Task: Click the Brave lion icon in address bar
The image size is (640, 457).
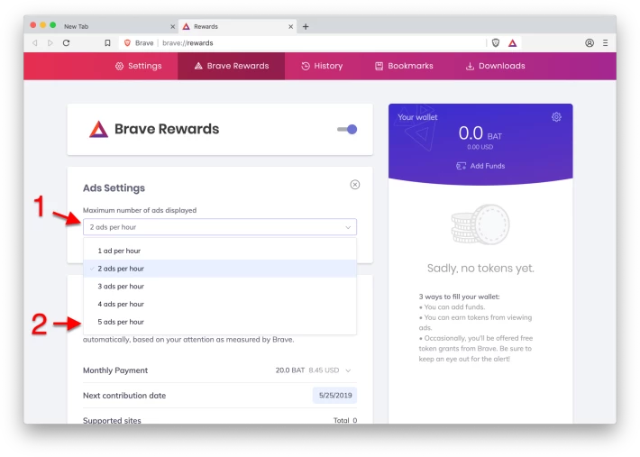Action: point(127,43)
